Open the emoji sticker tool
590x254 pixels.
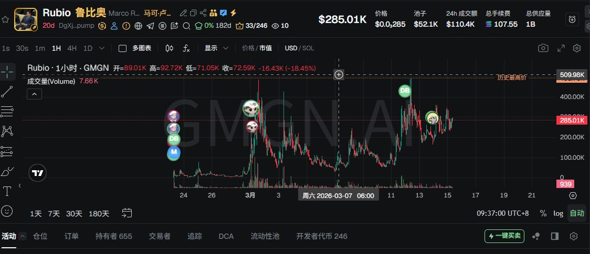coord(7,211)
